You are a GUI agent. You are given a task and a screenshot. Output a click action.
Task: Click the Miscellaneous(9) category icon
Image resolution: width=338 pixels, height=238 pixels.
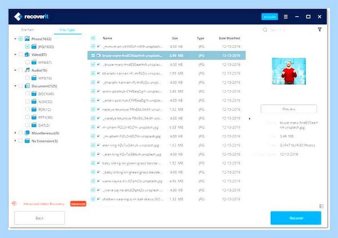[x=27, y=132]
